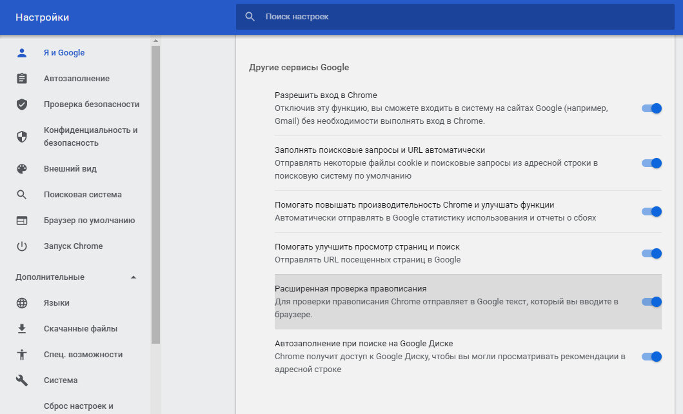The image size is (683, 414).
Task: Open Сброс настроек section
Action: 79,406
